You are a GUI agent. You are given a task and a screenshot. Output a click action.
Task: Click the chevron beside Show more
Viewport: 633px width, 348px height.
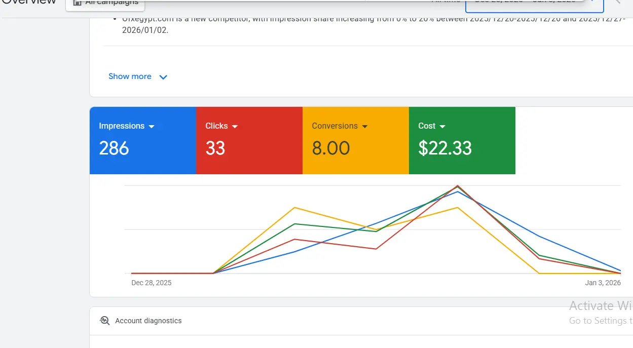pyautogui.click(x=163, y=77)
